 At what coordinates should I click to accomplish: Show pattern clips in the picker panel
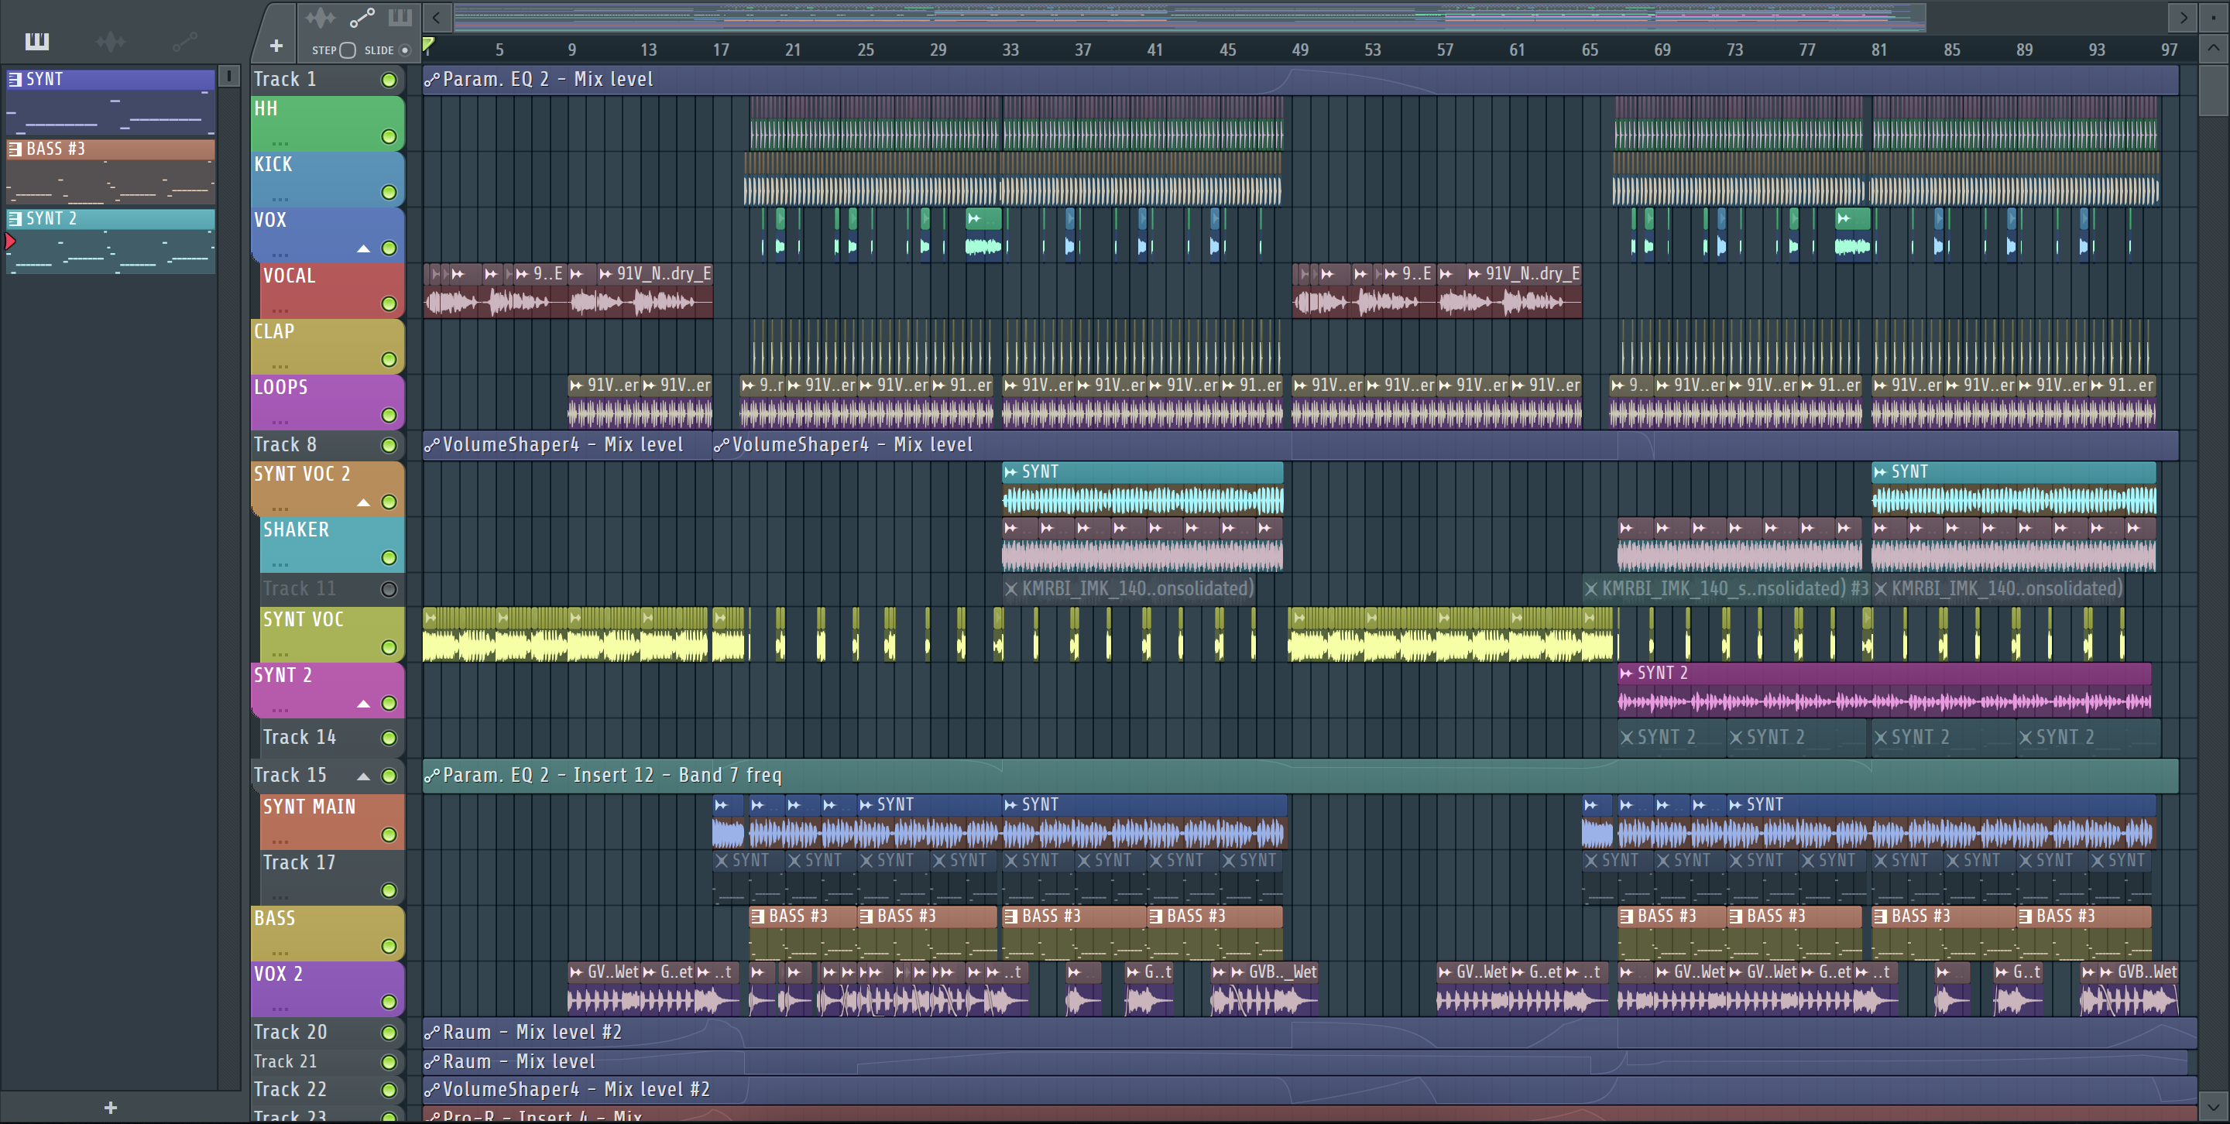37,41
